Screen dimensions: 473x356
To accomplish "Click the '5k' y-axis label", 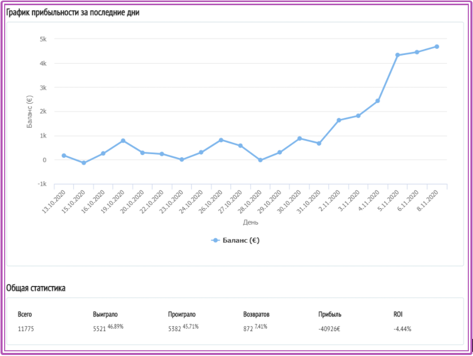I will (43, 39).
